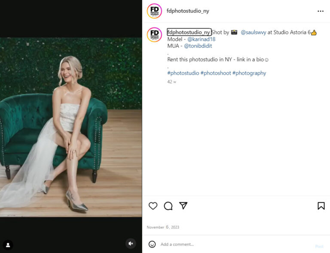Browse the #photography hashtag
This screenshot has width=330, height=253.
249,73
